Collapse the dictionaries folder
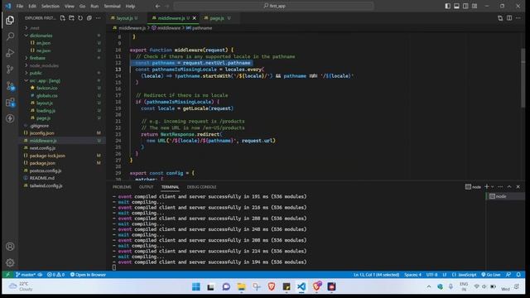 (x=63, y=36)
